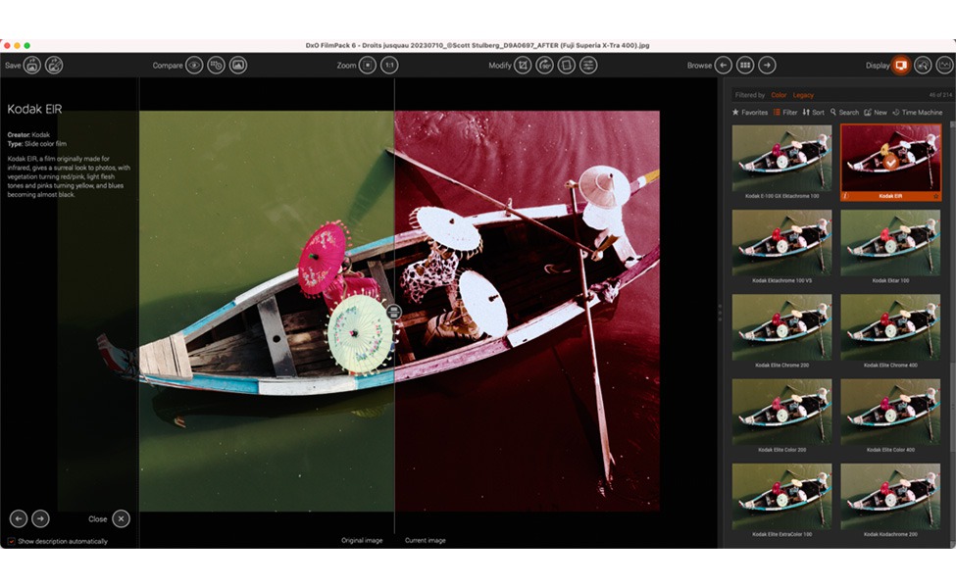The height and width of the screenshot is (588, 956).
Task: Click the Zoom fit-to-screen icon
Action: coord(368,66)
